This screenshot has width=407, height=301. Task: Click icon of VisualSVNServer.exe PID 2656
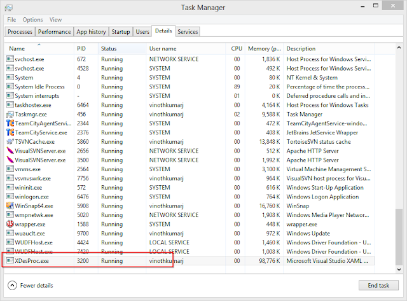click(10, 151)
